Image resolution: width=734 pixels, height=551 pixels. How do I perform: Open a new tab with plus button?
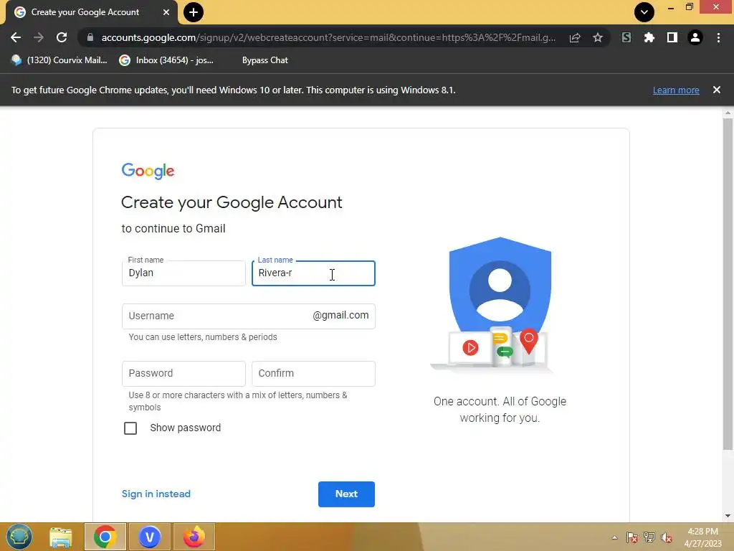click(194, 12)
